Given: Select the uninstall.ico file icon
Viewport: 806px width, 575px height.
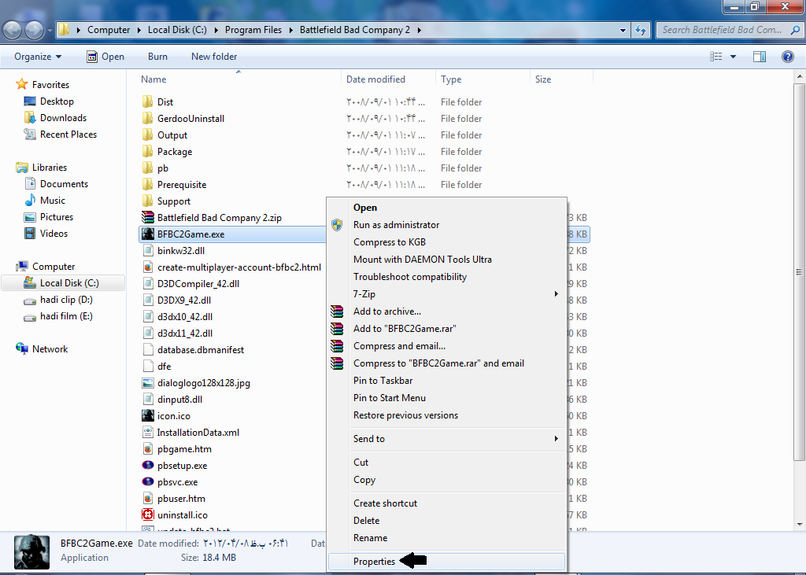Looking at the screenshot, I should coord(148,514).
